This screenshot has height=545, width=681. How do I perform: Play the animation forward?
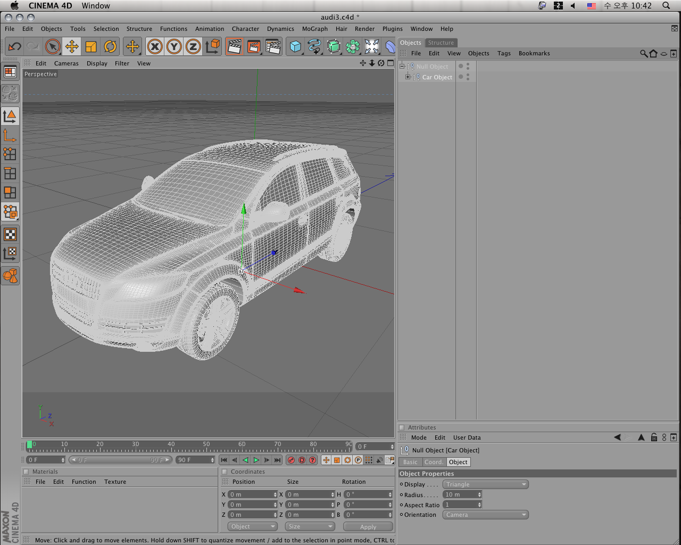pyautogui.click(x=256, y=460)
